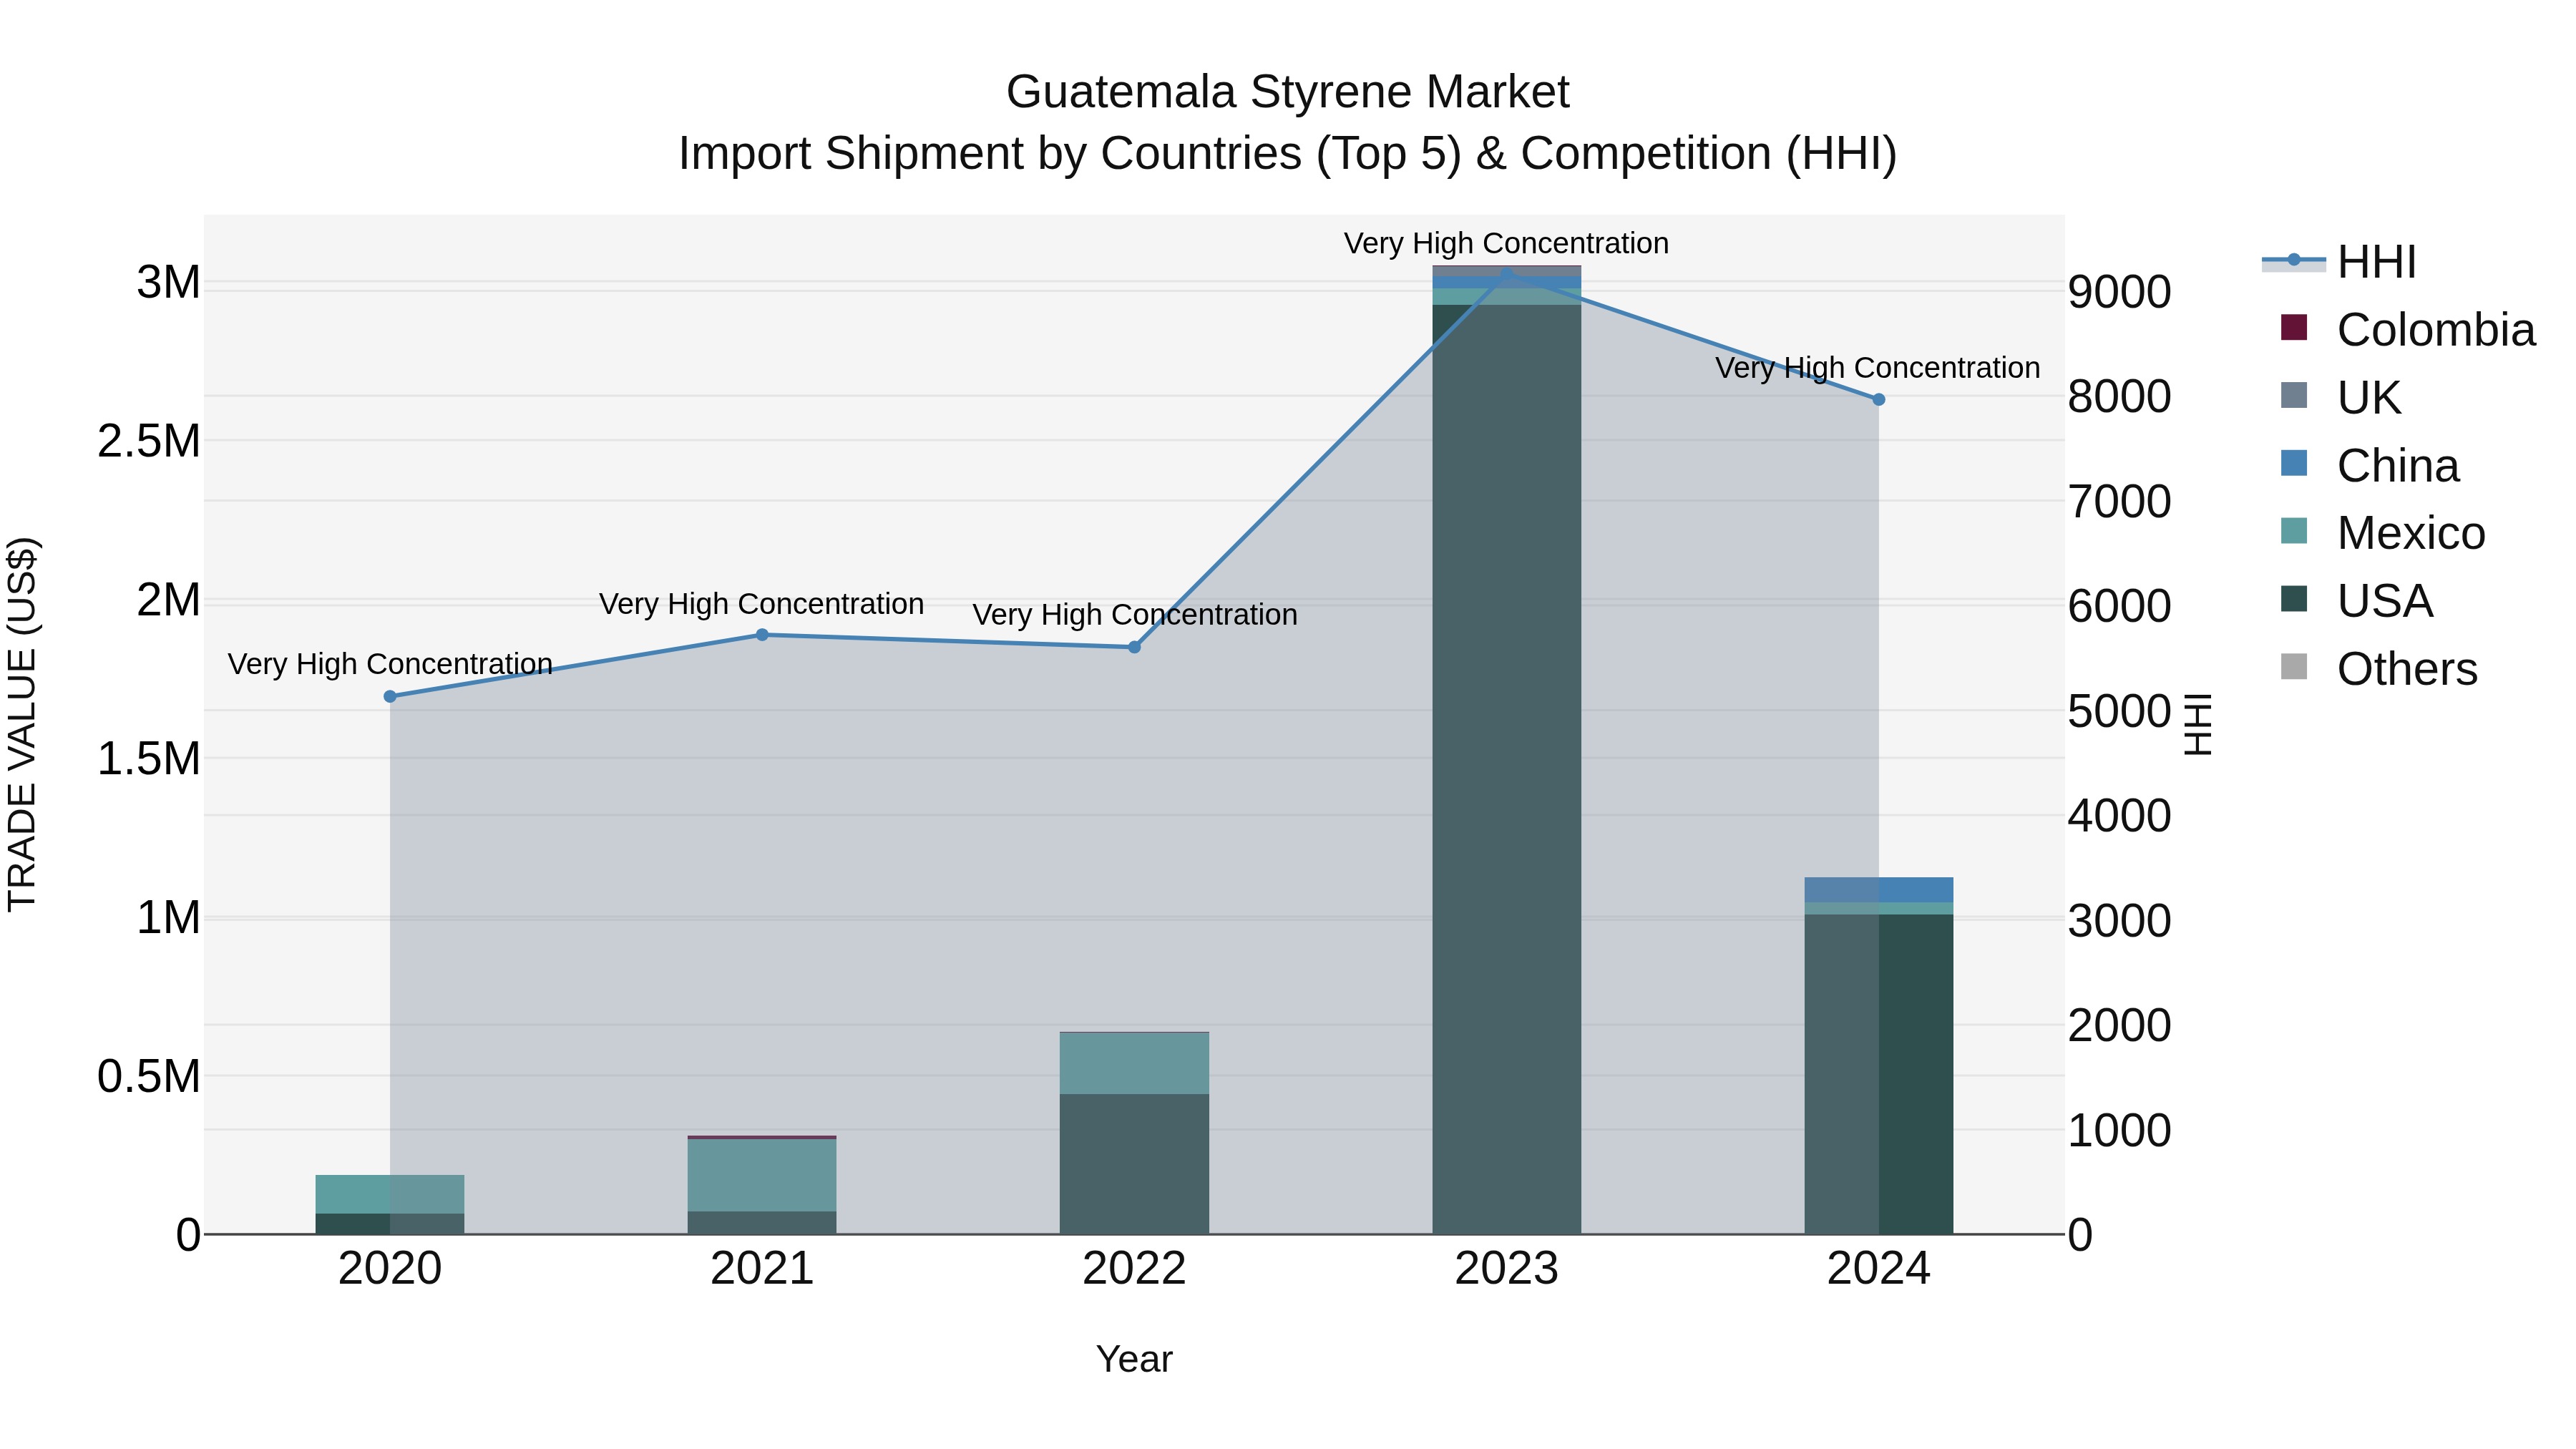Click the Mexico teal legend swatch
The width and height of the screenshot is (2576, 1449).
pos(2294,531)
